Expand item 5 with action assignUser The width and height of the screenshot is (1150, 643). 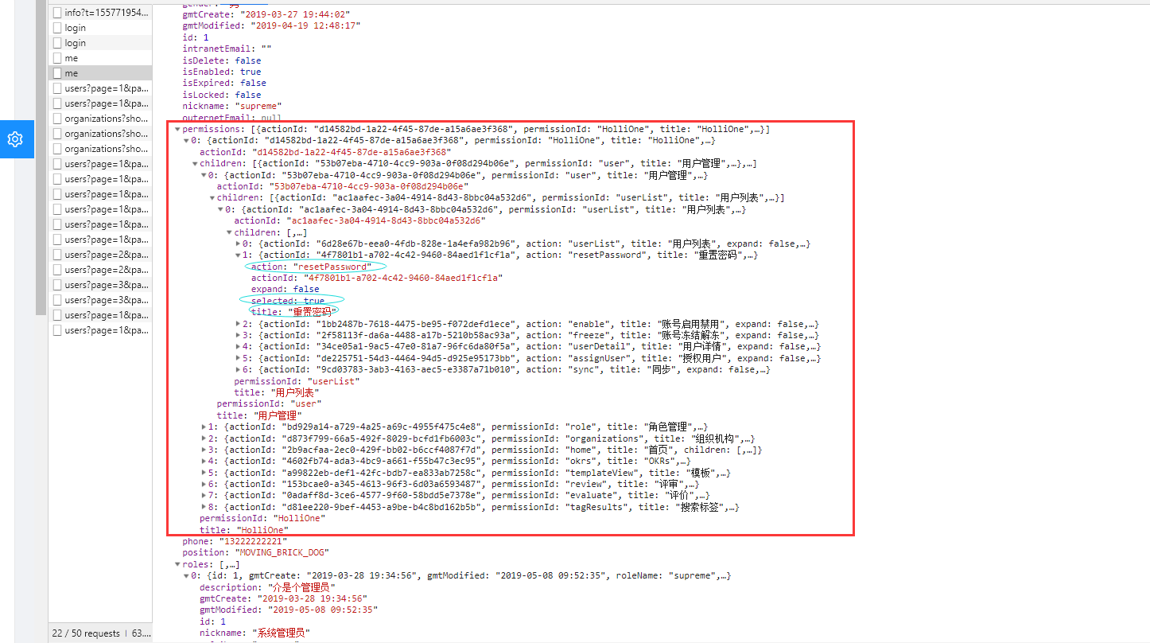pyautogui.click(x=237, y=358)
